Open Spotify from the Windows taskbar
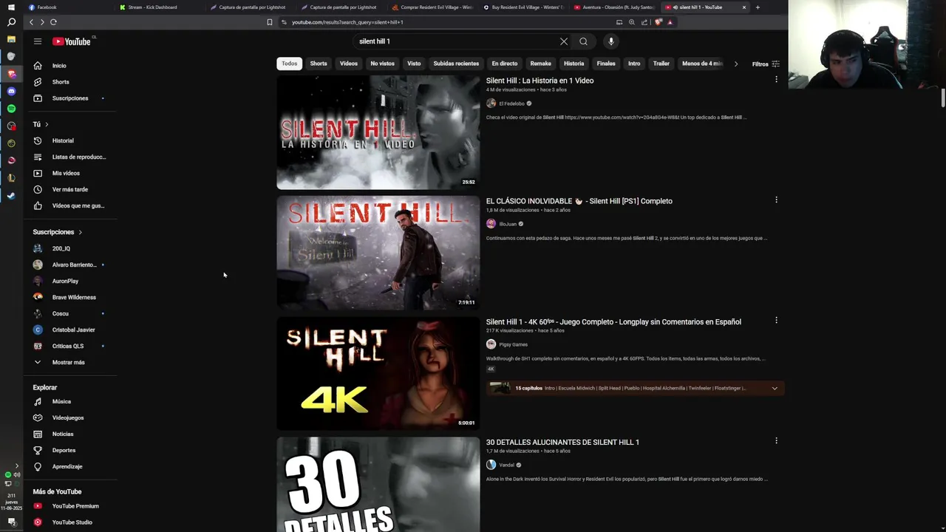Image resolution: width=946 pixels, height=532 pixels. click(x=11, y=109)
